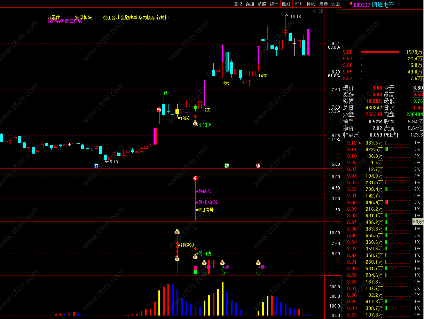The width and height of the screenshot is (424, 319).
Task: Click the 财 info marker at chart bottom
Action: [96, 165]
